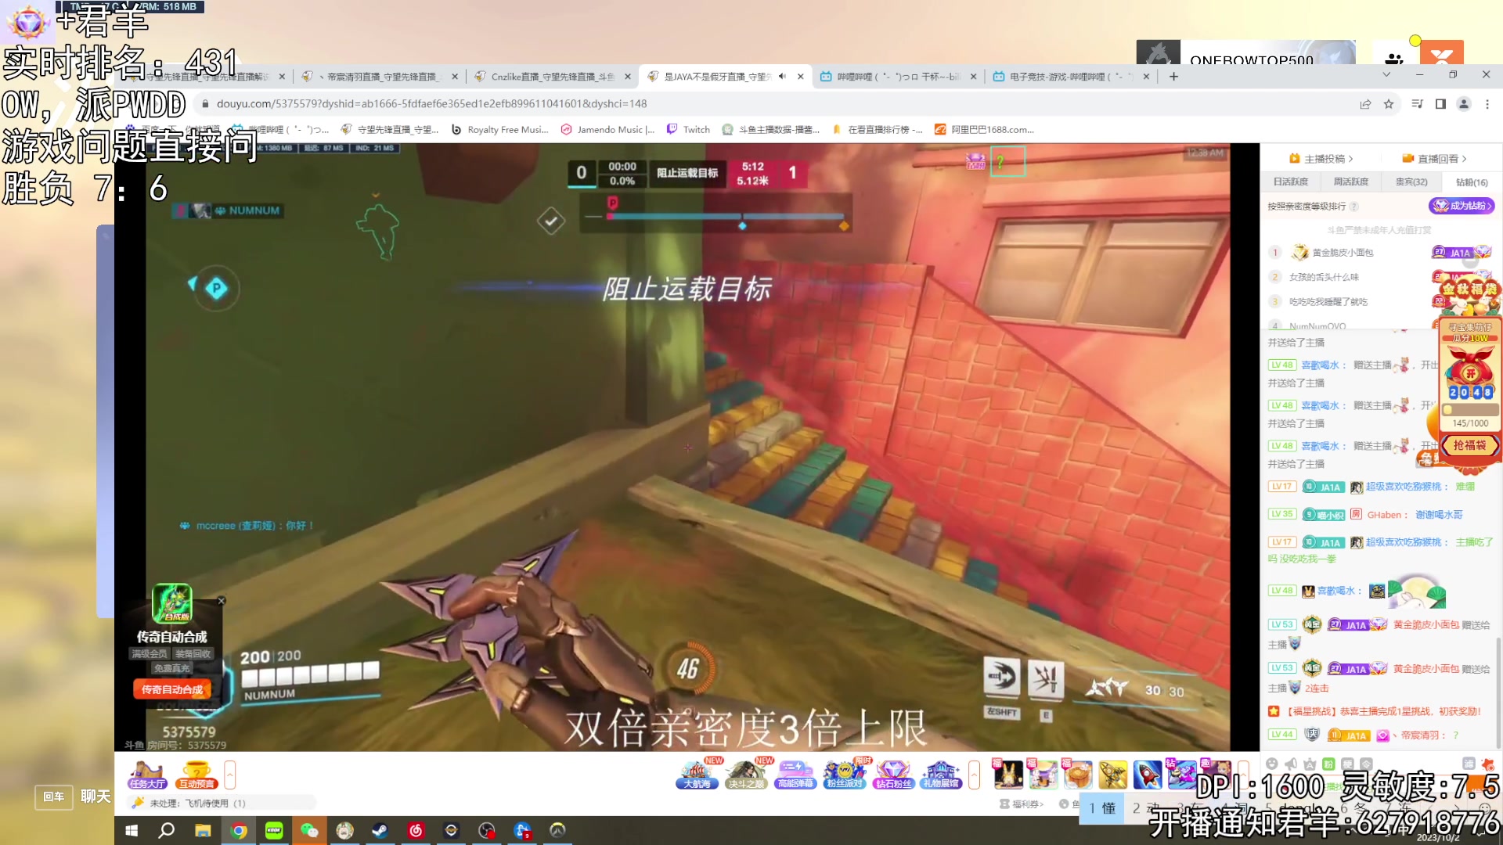
Task: Click ranked user 吃吃吃我睡醒了就吃
Action: [1328, 302]
